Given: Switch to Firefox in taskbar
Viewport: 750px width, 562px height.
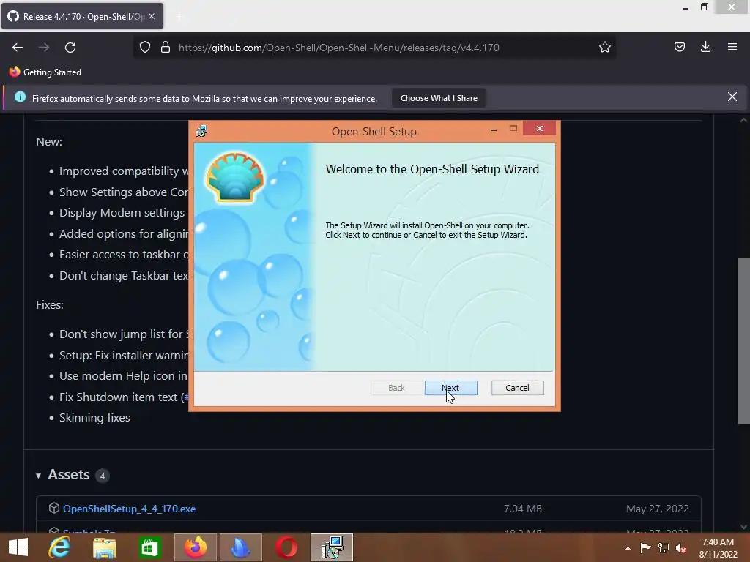Looking at the screenshot, I should click(195, 547).
